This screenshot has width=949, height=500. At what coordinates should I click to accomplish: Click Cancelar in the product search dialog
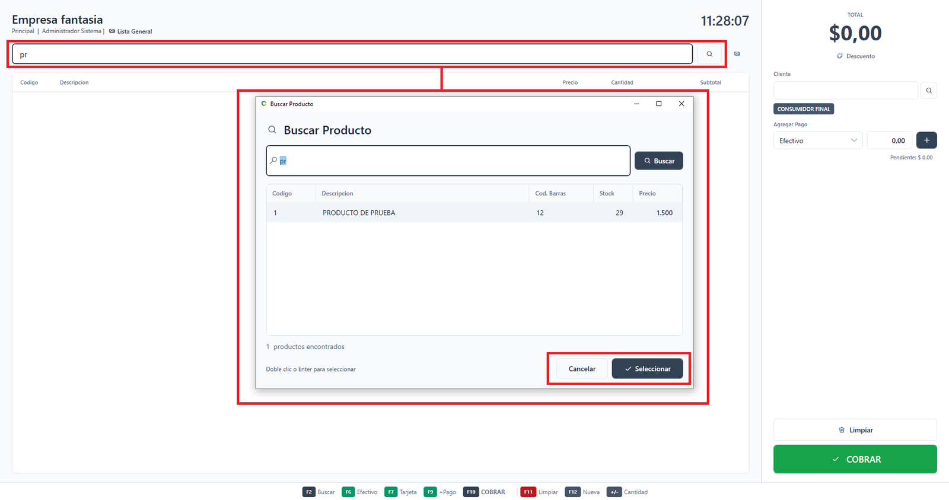click(x=582, y=368)
